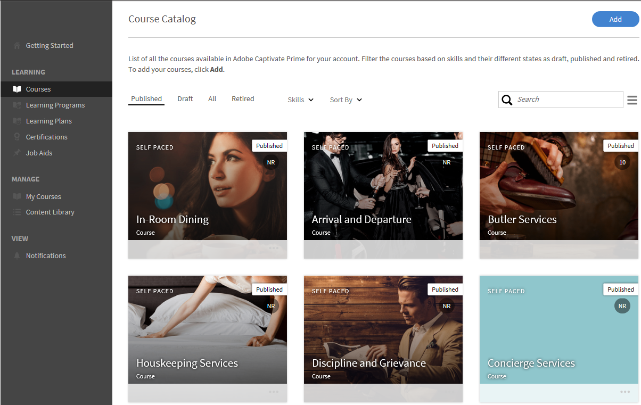
Task: Switch to the Retired tab
Action: (243, 99)
